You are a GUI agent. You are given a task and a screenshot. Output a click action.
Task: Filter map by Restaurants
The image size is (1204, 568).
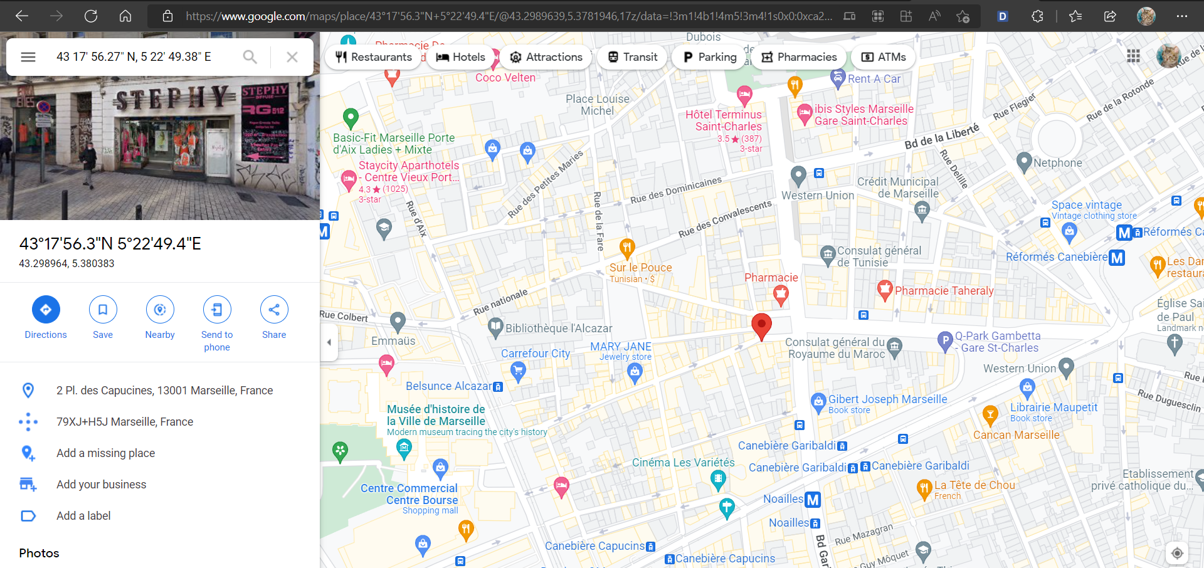coord(373,57)
